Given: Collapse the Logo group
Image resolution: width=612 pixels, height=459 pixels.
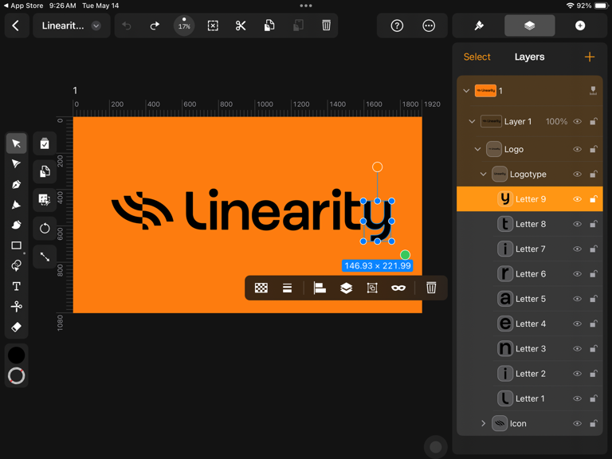Looking at the screenshot, I should [477, 149].
